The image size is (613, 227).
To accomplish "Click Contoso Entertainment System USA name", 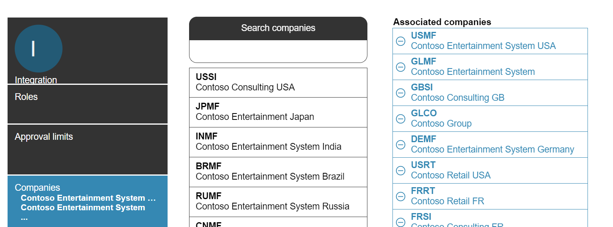I will point(483,46).
